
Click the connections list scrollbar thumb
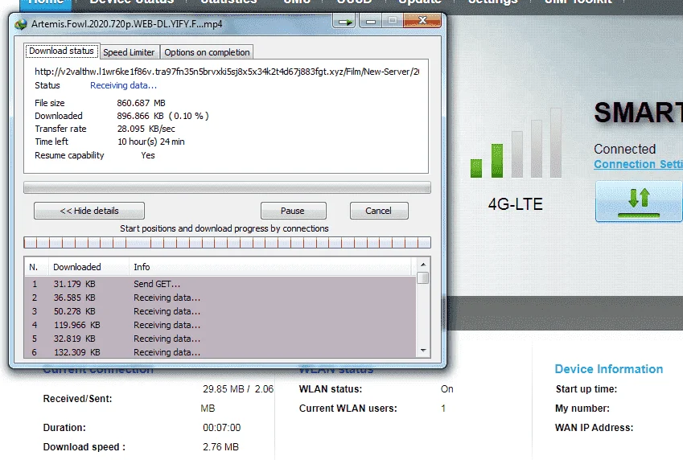point(423,278)
